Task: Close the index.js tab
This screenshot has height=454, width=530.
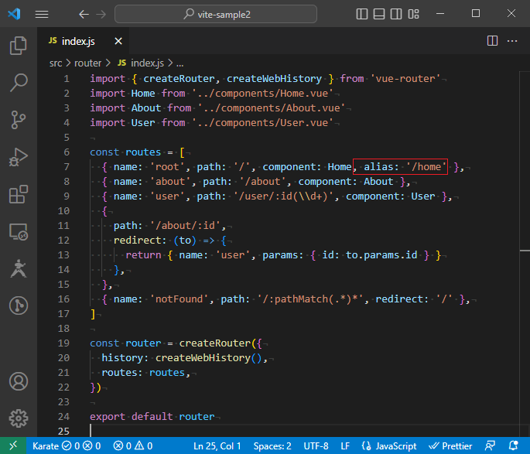Action: tap(118, 41)
